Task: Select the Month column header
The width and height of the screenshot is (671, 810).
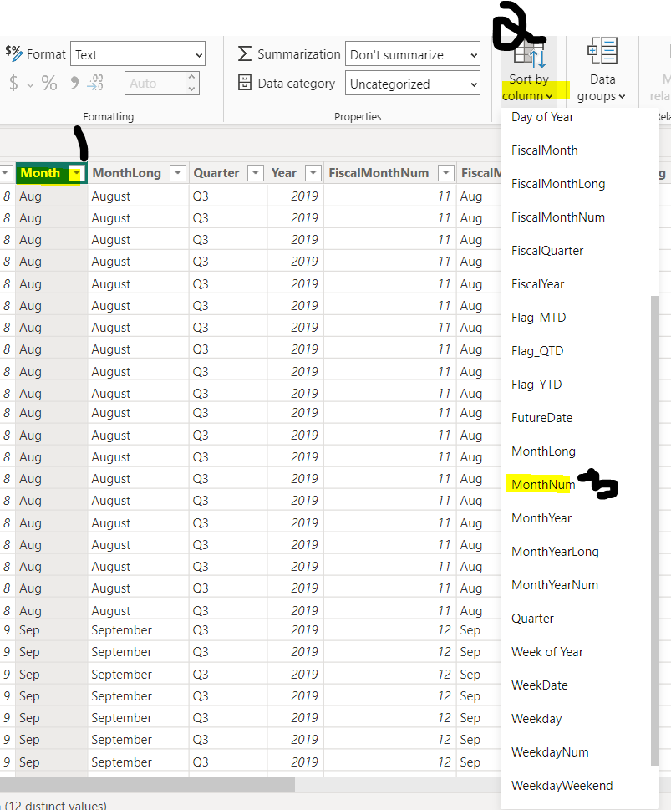Action: pyautogui.click(x=40, y=173)
